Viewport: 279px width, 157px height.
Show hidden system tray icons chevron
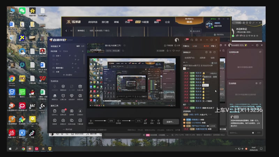click(236, 149)
